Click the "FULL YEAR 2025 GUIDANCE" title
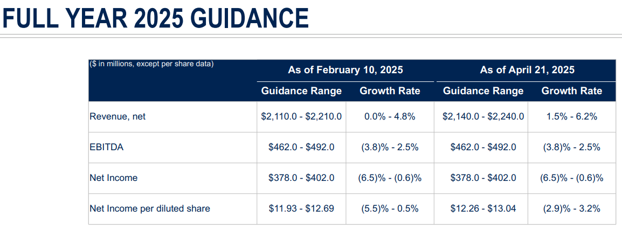The height and width of the screenshot is (231, 622). 156,17
